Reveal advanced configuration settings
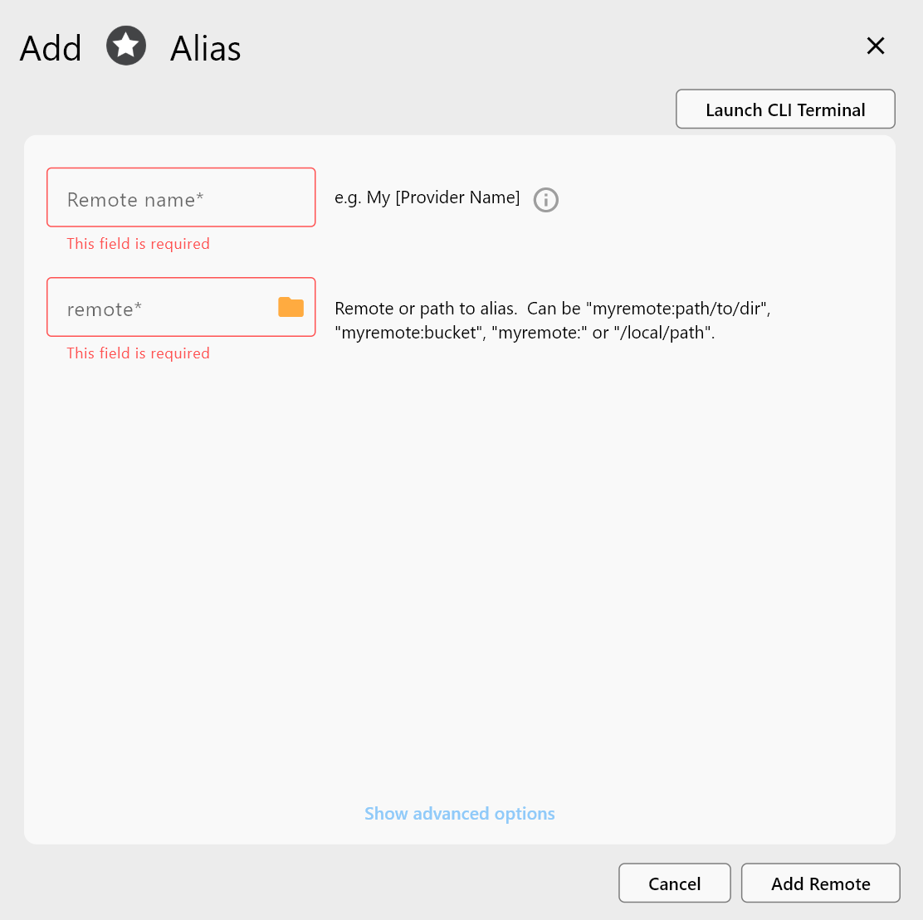923x920 pixels. click(x=459, y=814)
